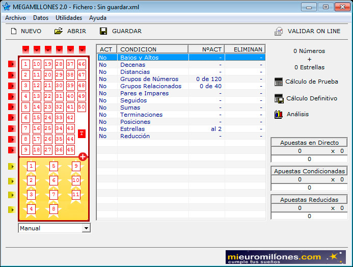Click the ELIMINAN column header
353x267 pixels.
245,49
